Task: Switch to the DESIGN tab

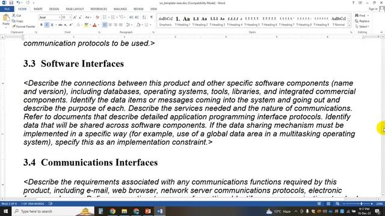Action: click(54, 9)
